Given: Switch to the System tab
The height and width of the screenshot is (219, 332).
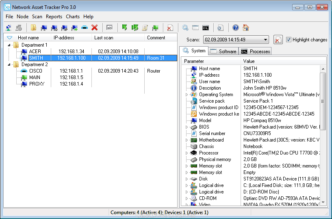Looking at the screenshot, I should [194, 51].
